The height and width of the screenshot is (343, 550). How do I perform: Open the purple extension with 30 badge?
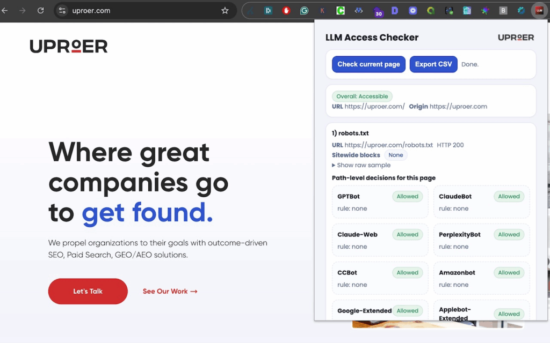pyautogui.click(x=377, y=11)
